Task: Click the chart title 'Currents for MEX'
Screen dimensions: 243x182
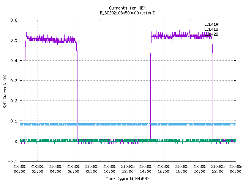Action: pos(127,8)
